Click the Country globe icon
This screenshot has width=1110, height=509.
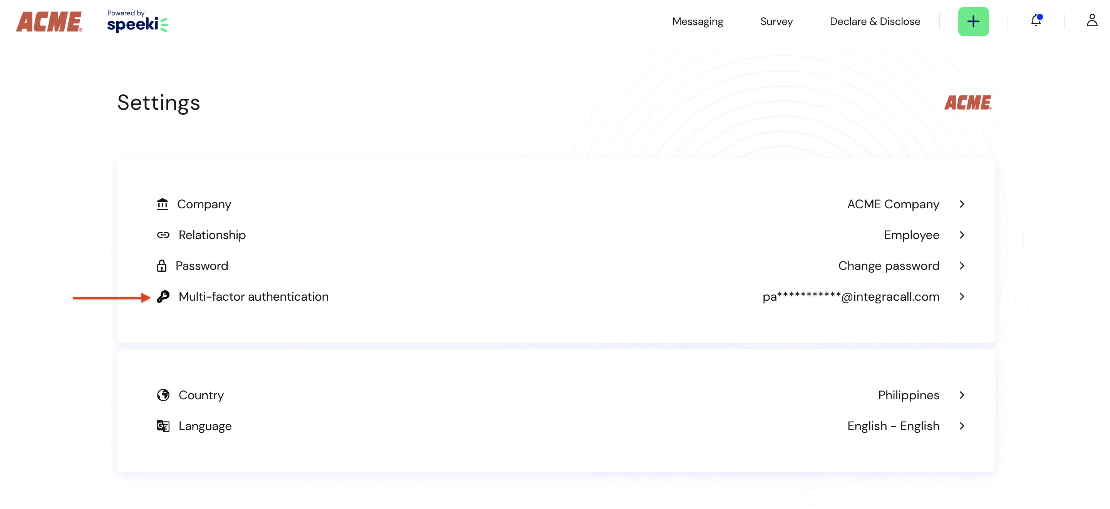(x=163, y=394)
